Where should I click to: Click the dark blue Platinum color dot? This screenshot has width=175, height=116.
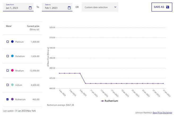(12, 42)
